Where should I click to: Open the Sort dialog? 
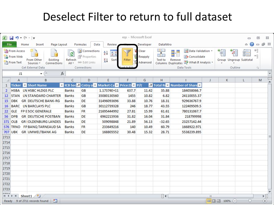pyautogui.click(x=114, y=56)
